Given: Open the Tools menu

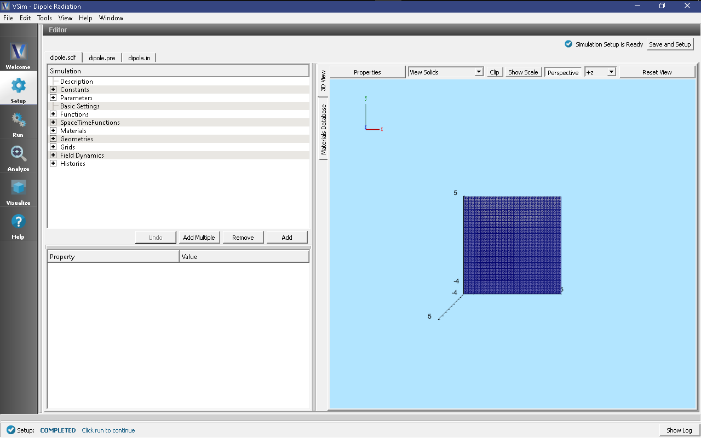Looking at the screenshot, I should click(x=44, y=18).
